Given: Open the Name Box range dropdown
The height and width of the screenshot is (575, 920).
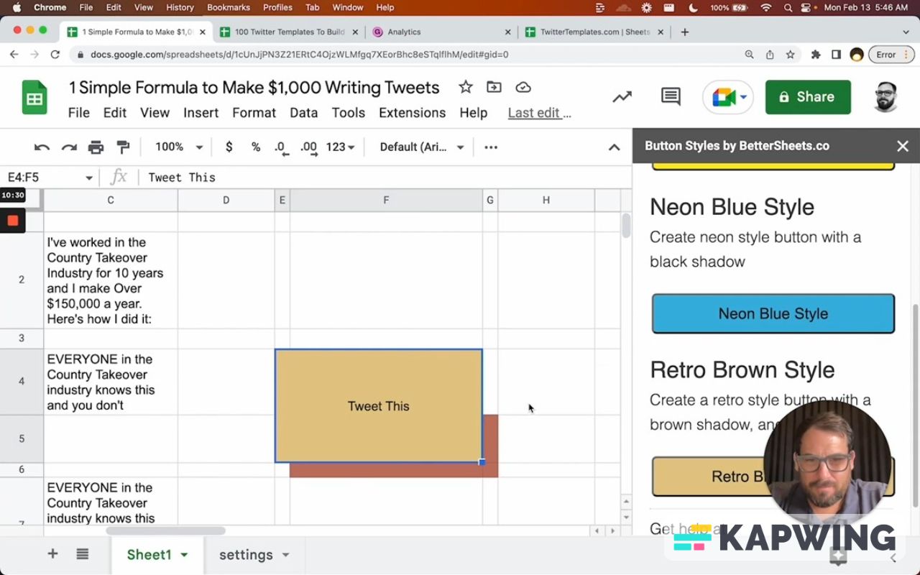Looking at the screenshot, I should 89,178.
